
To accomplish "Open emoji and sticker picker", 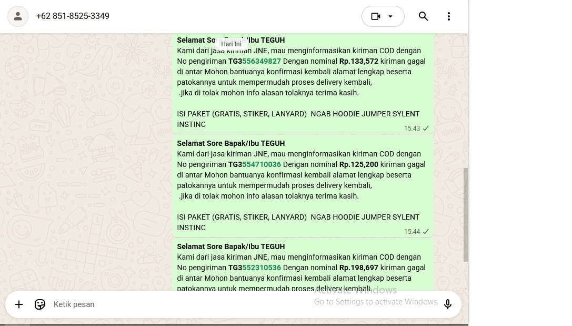I will coord(40,304).
